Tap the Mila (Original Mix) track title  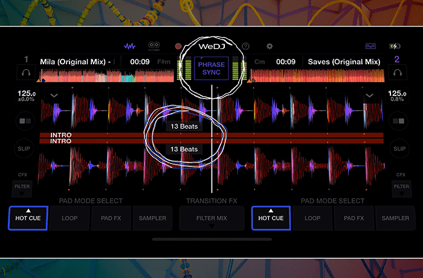pyautogui.click(x=76, y=62)
